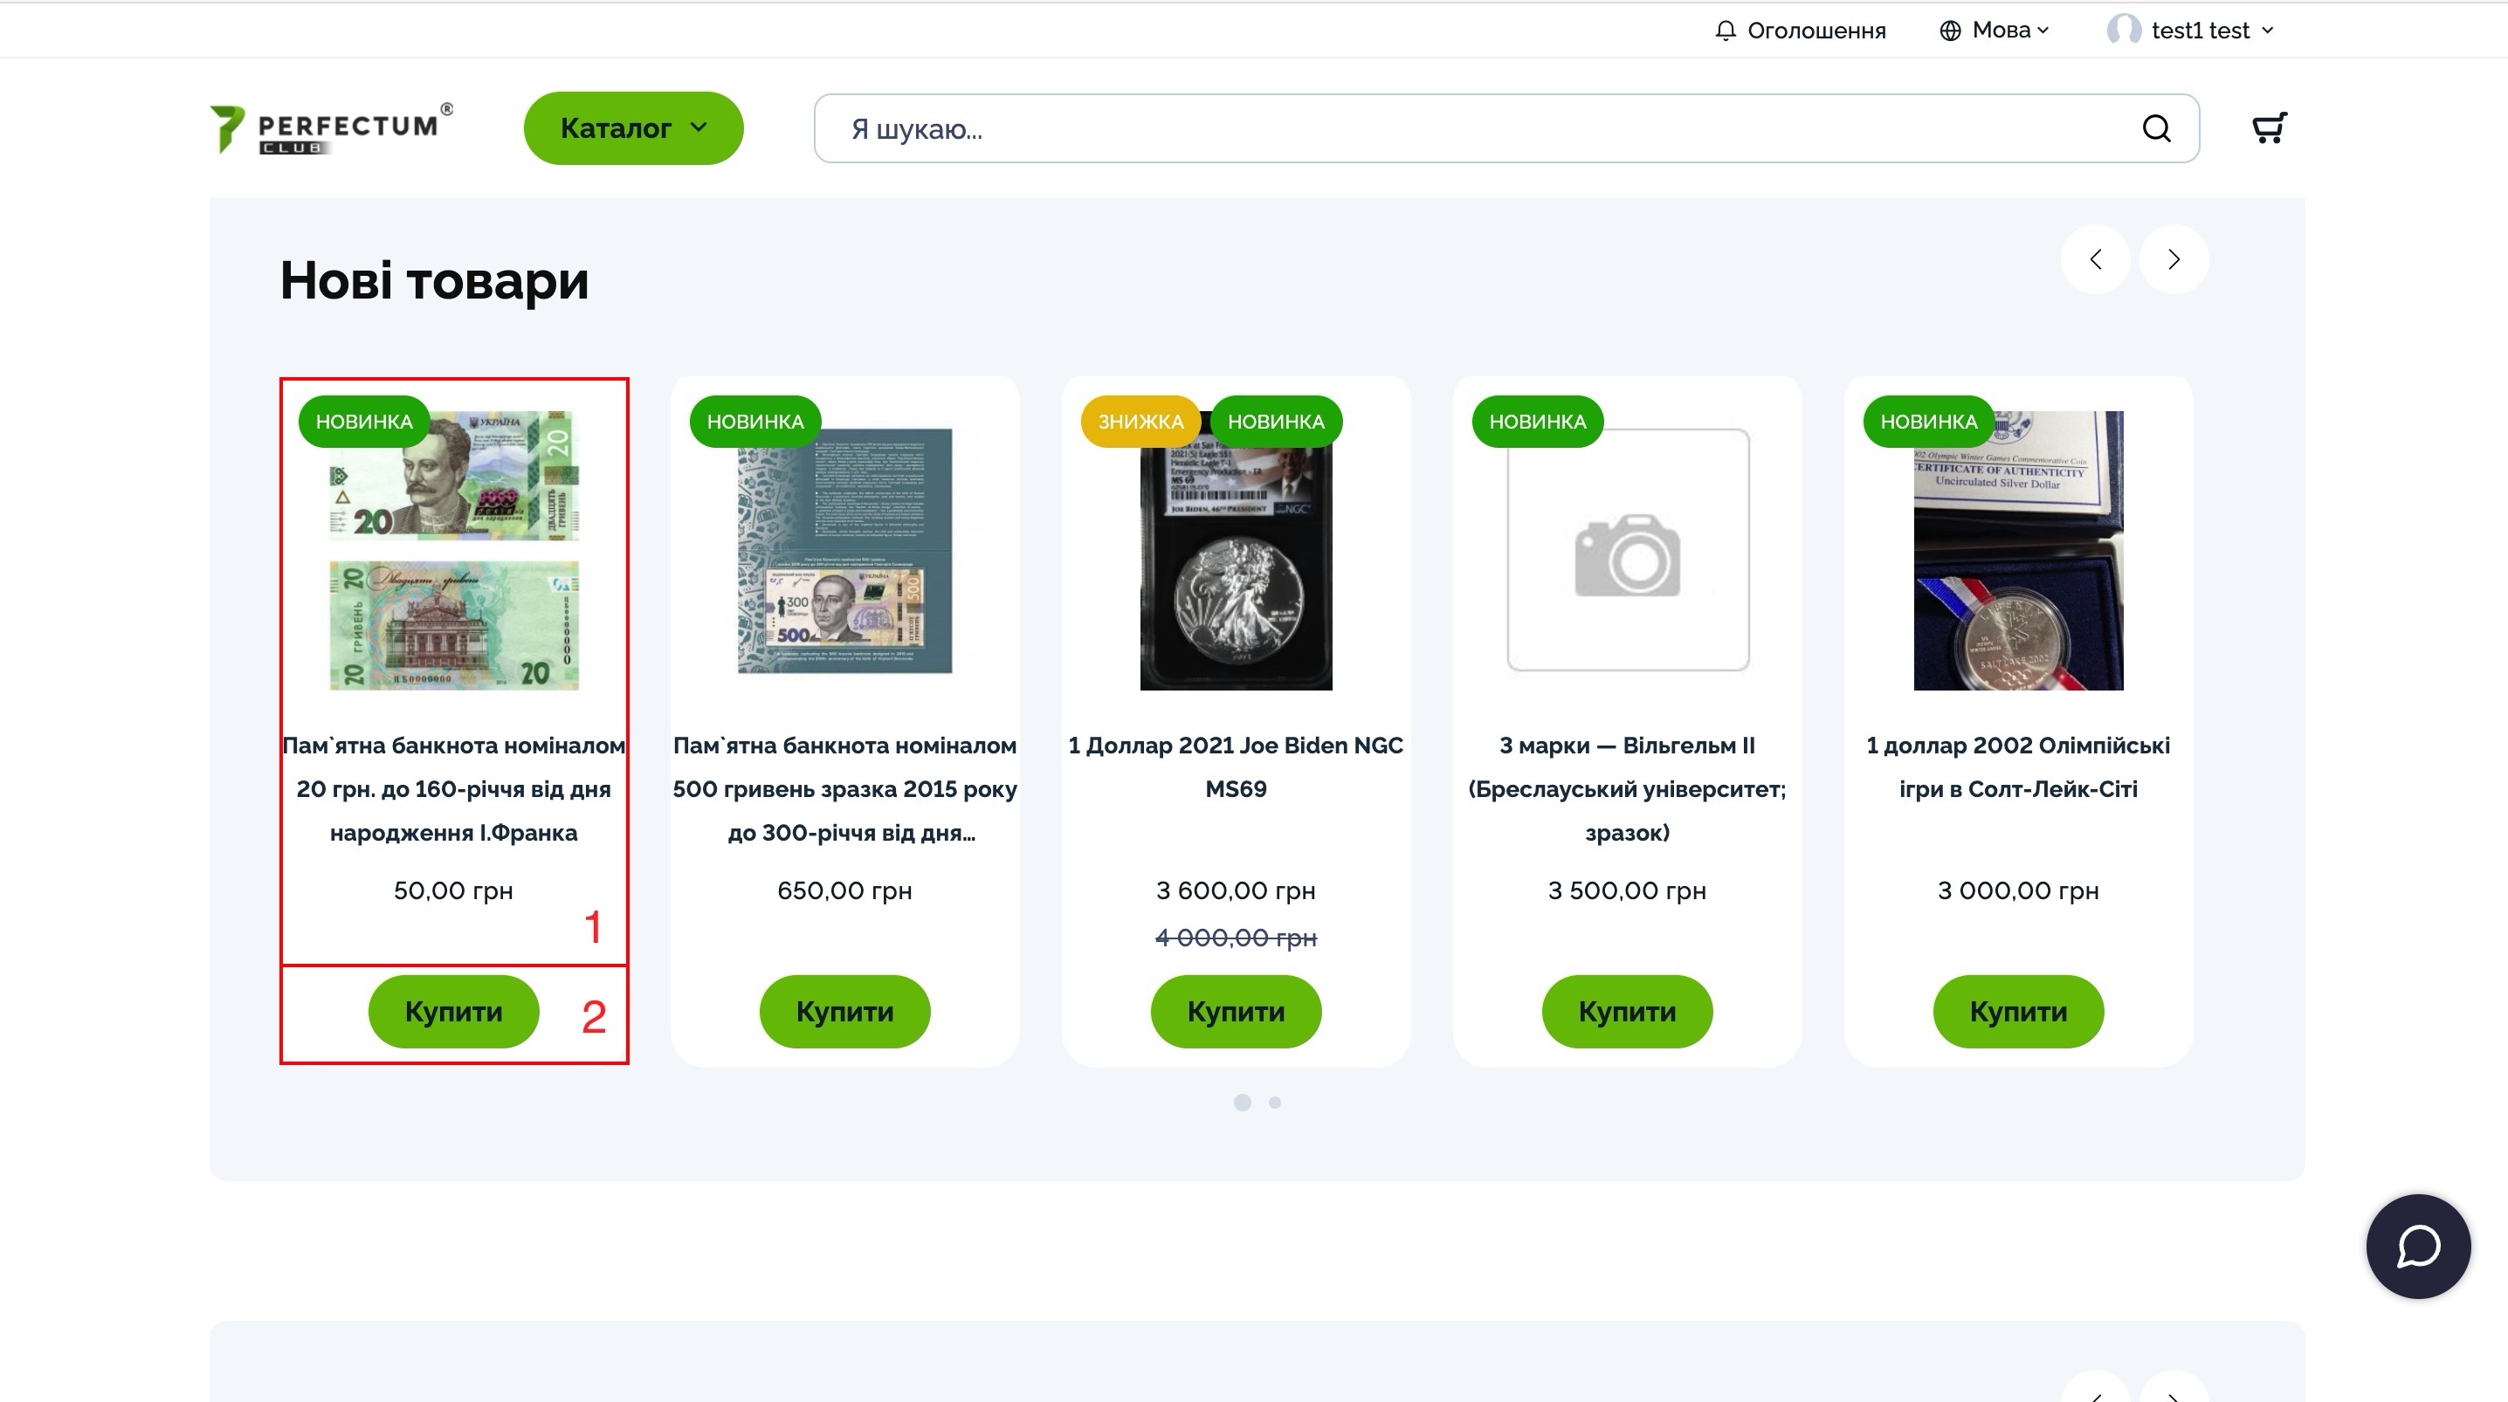Click Купити for Joe Biden dollar
Screen dimensions: 2508x1402
click(1236, 1012)
